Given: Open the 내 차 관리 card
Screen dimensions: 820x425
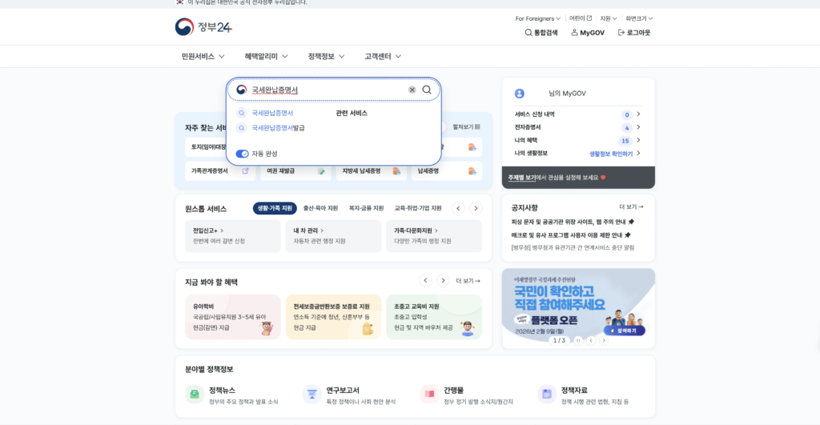Looking at the screenshot, I should coord(333,236).
